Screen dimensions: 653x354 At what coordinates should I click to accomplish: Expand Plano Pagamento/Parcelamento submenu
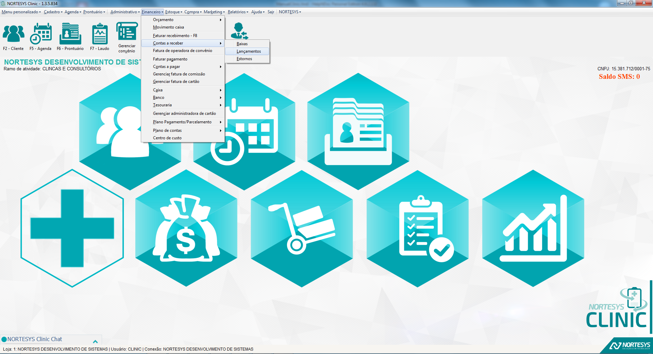click(x=183, y=122)
